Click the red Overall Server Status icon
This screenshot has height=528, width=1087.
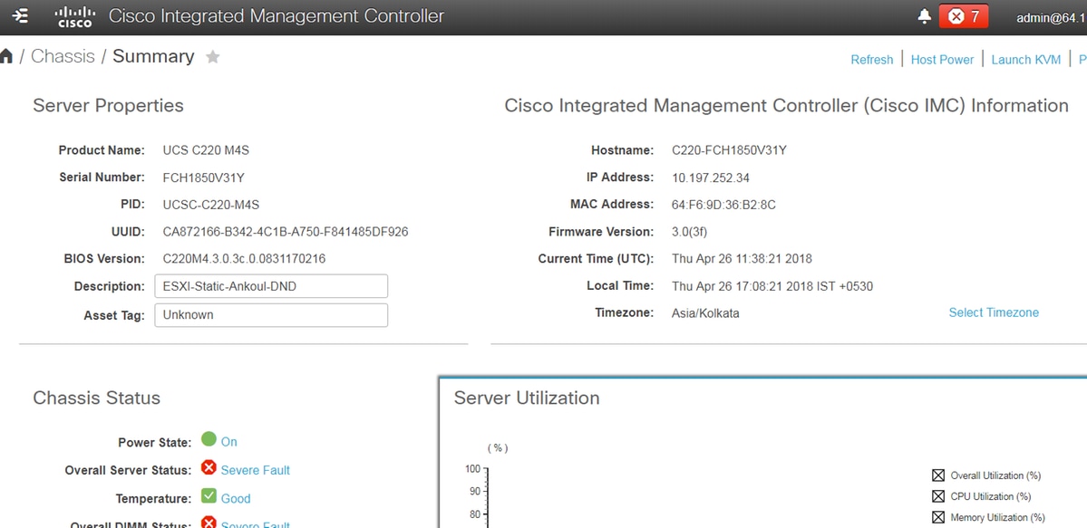[209, 468]
